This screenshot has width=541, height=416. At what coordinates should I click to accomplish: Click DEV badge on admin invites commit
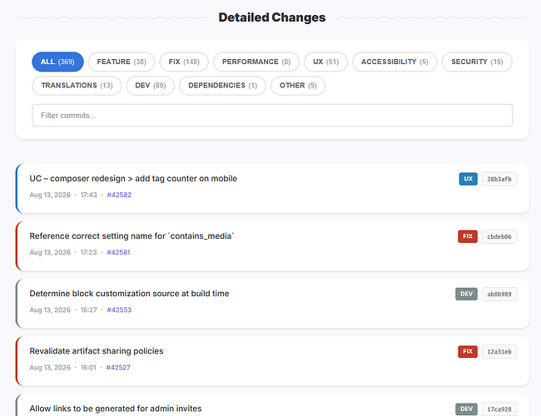pyautogui.click(x=466, y=409)
